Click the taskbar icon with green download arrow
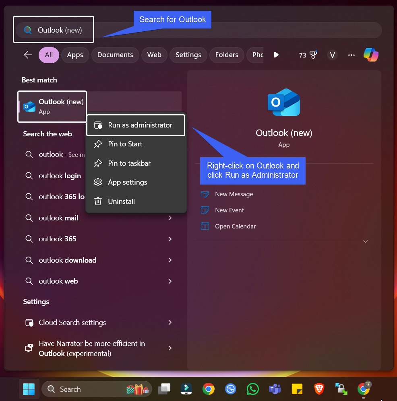This screenshot has height=401, width=397. point(341,389)
